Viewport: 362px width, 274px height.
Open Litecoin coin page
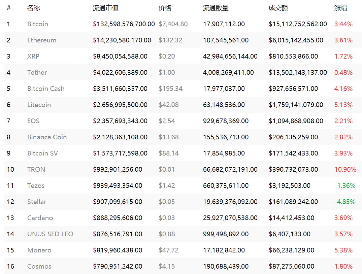point(39,105)
